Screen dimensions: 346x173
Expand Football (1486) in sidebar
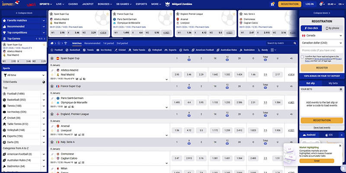[x=44, y=94]
